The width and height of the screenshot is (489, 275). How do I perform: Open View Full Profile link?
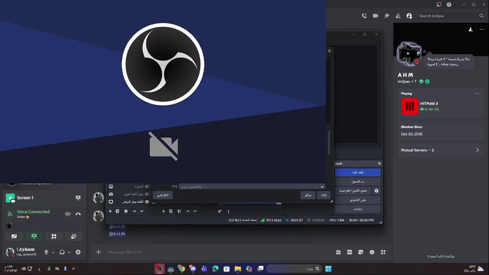(x=441, y=256)
